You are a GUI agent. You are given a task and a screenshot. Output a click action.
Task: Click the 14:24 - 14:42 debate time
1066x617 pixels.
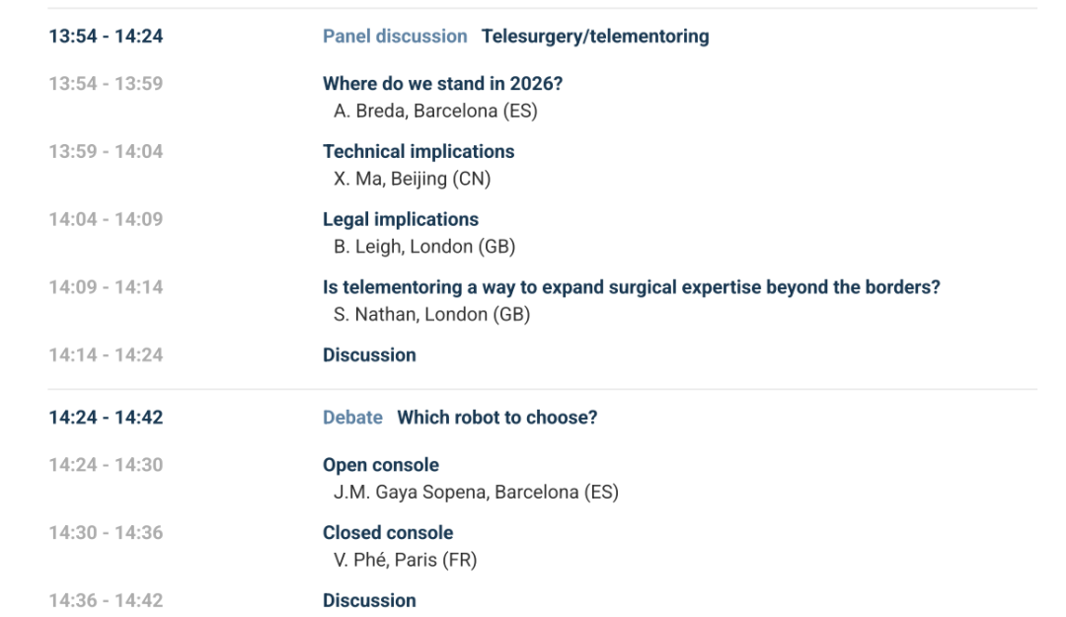[x=106, y=418]
